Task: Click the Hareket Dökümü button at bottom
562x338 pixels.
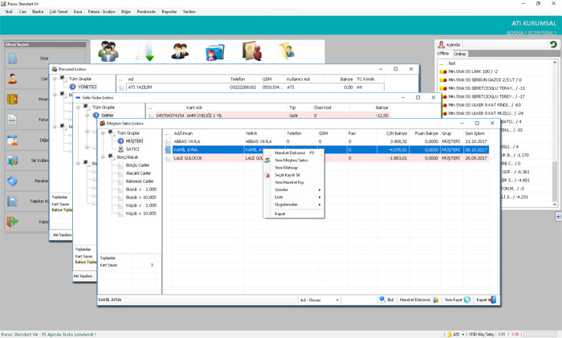Action: tap(418, 300)
